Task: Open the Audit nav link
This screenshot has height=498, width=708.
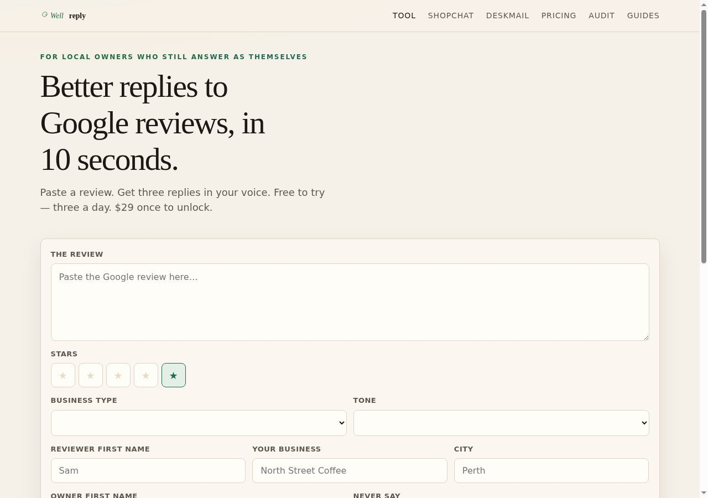Action: coord(602,15)
